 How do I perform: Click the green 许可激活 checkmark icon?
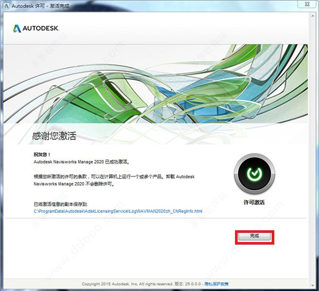pyautogui.click(x=254, y=174)
